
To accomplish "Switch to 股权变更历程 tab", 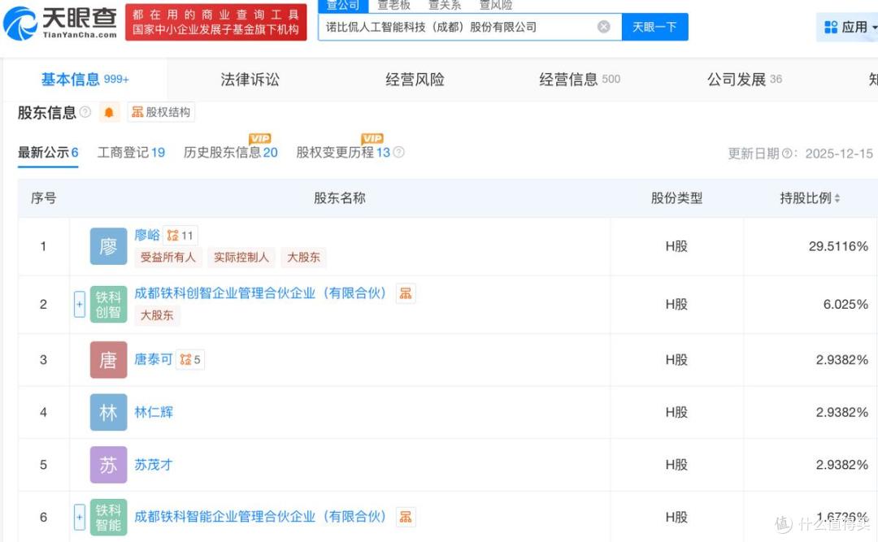I will click(343, 152).
